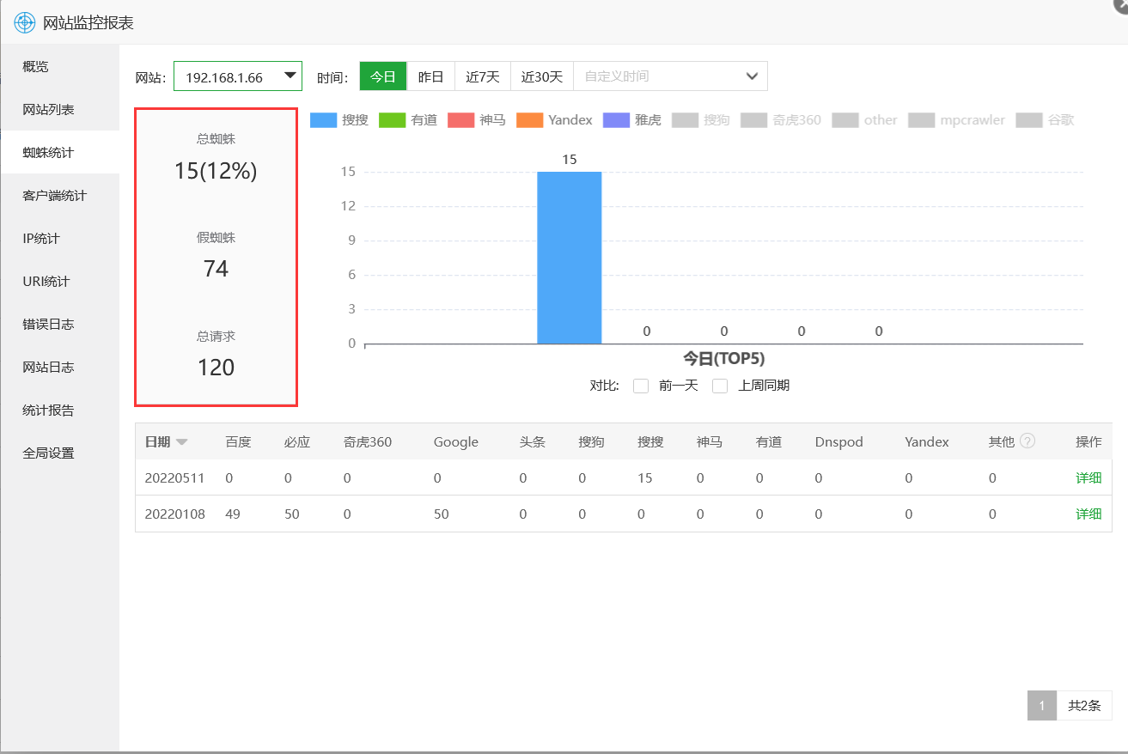Screen dimensions: 1128x754
Task: Click the blue 搜搜 bar in chart
Action: tap(570, 258)
